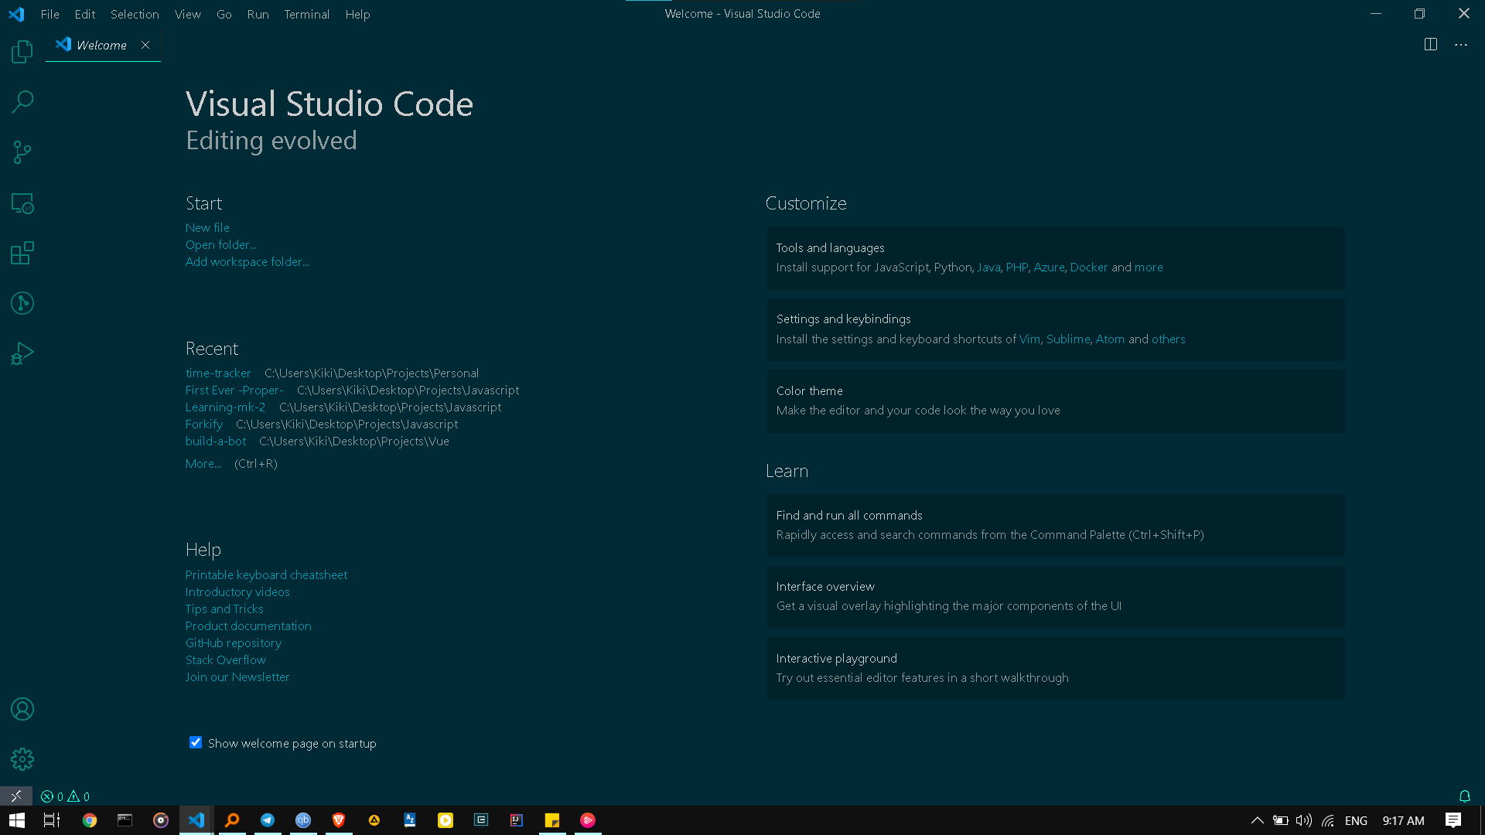The height and width of the screenshot is (835, 1485).
Task: Click the New file link
Action: pyautogui.click(x=207, y=227)
